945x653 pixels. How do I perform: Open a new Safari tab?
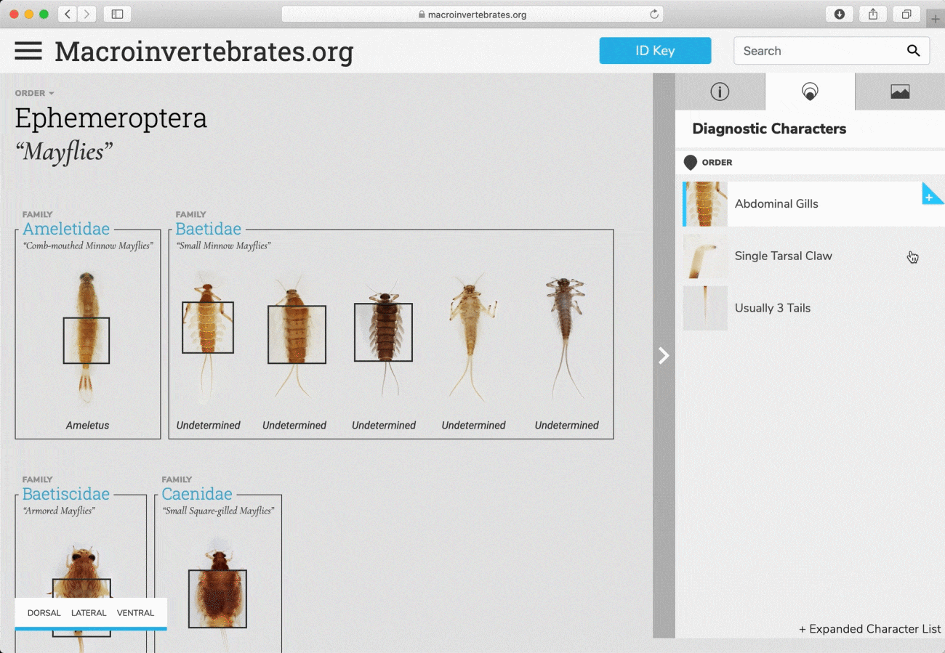coord(936,18)
